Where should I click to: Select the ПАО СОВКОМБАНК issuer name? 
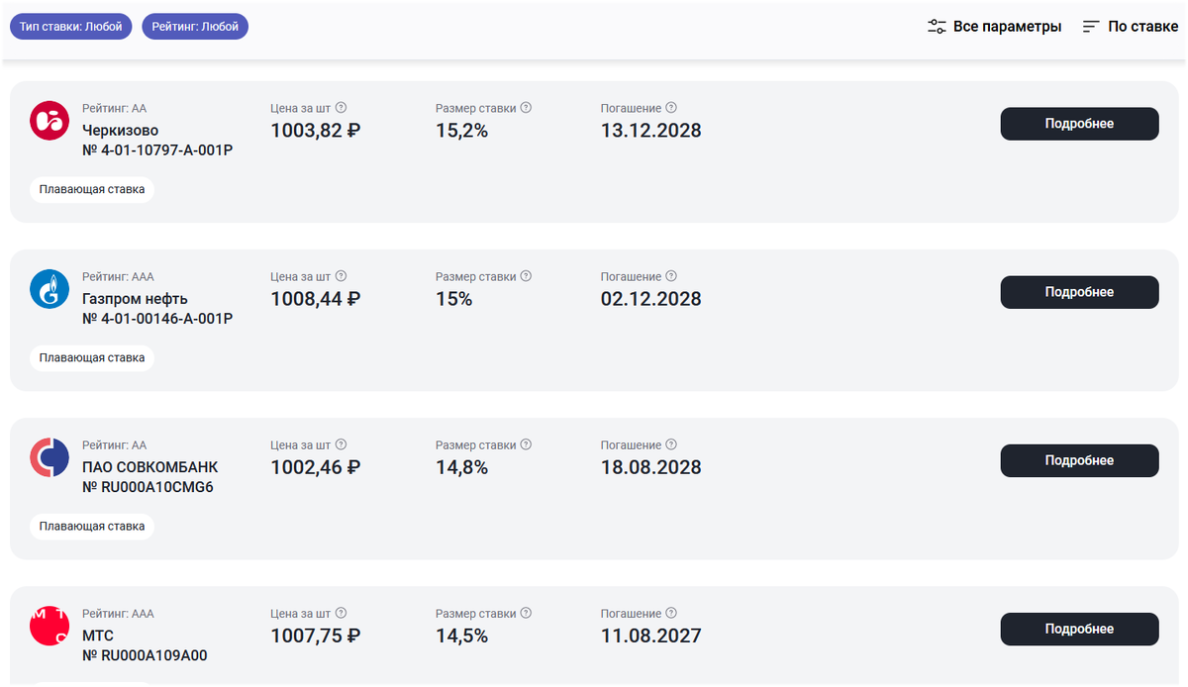click(149, 466)
